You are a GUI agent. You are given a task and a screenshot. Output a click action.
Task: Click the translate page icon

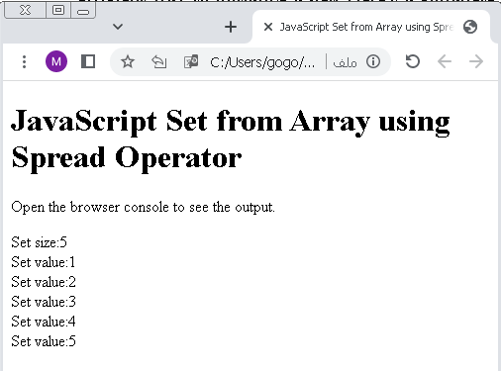191,61
